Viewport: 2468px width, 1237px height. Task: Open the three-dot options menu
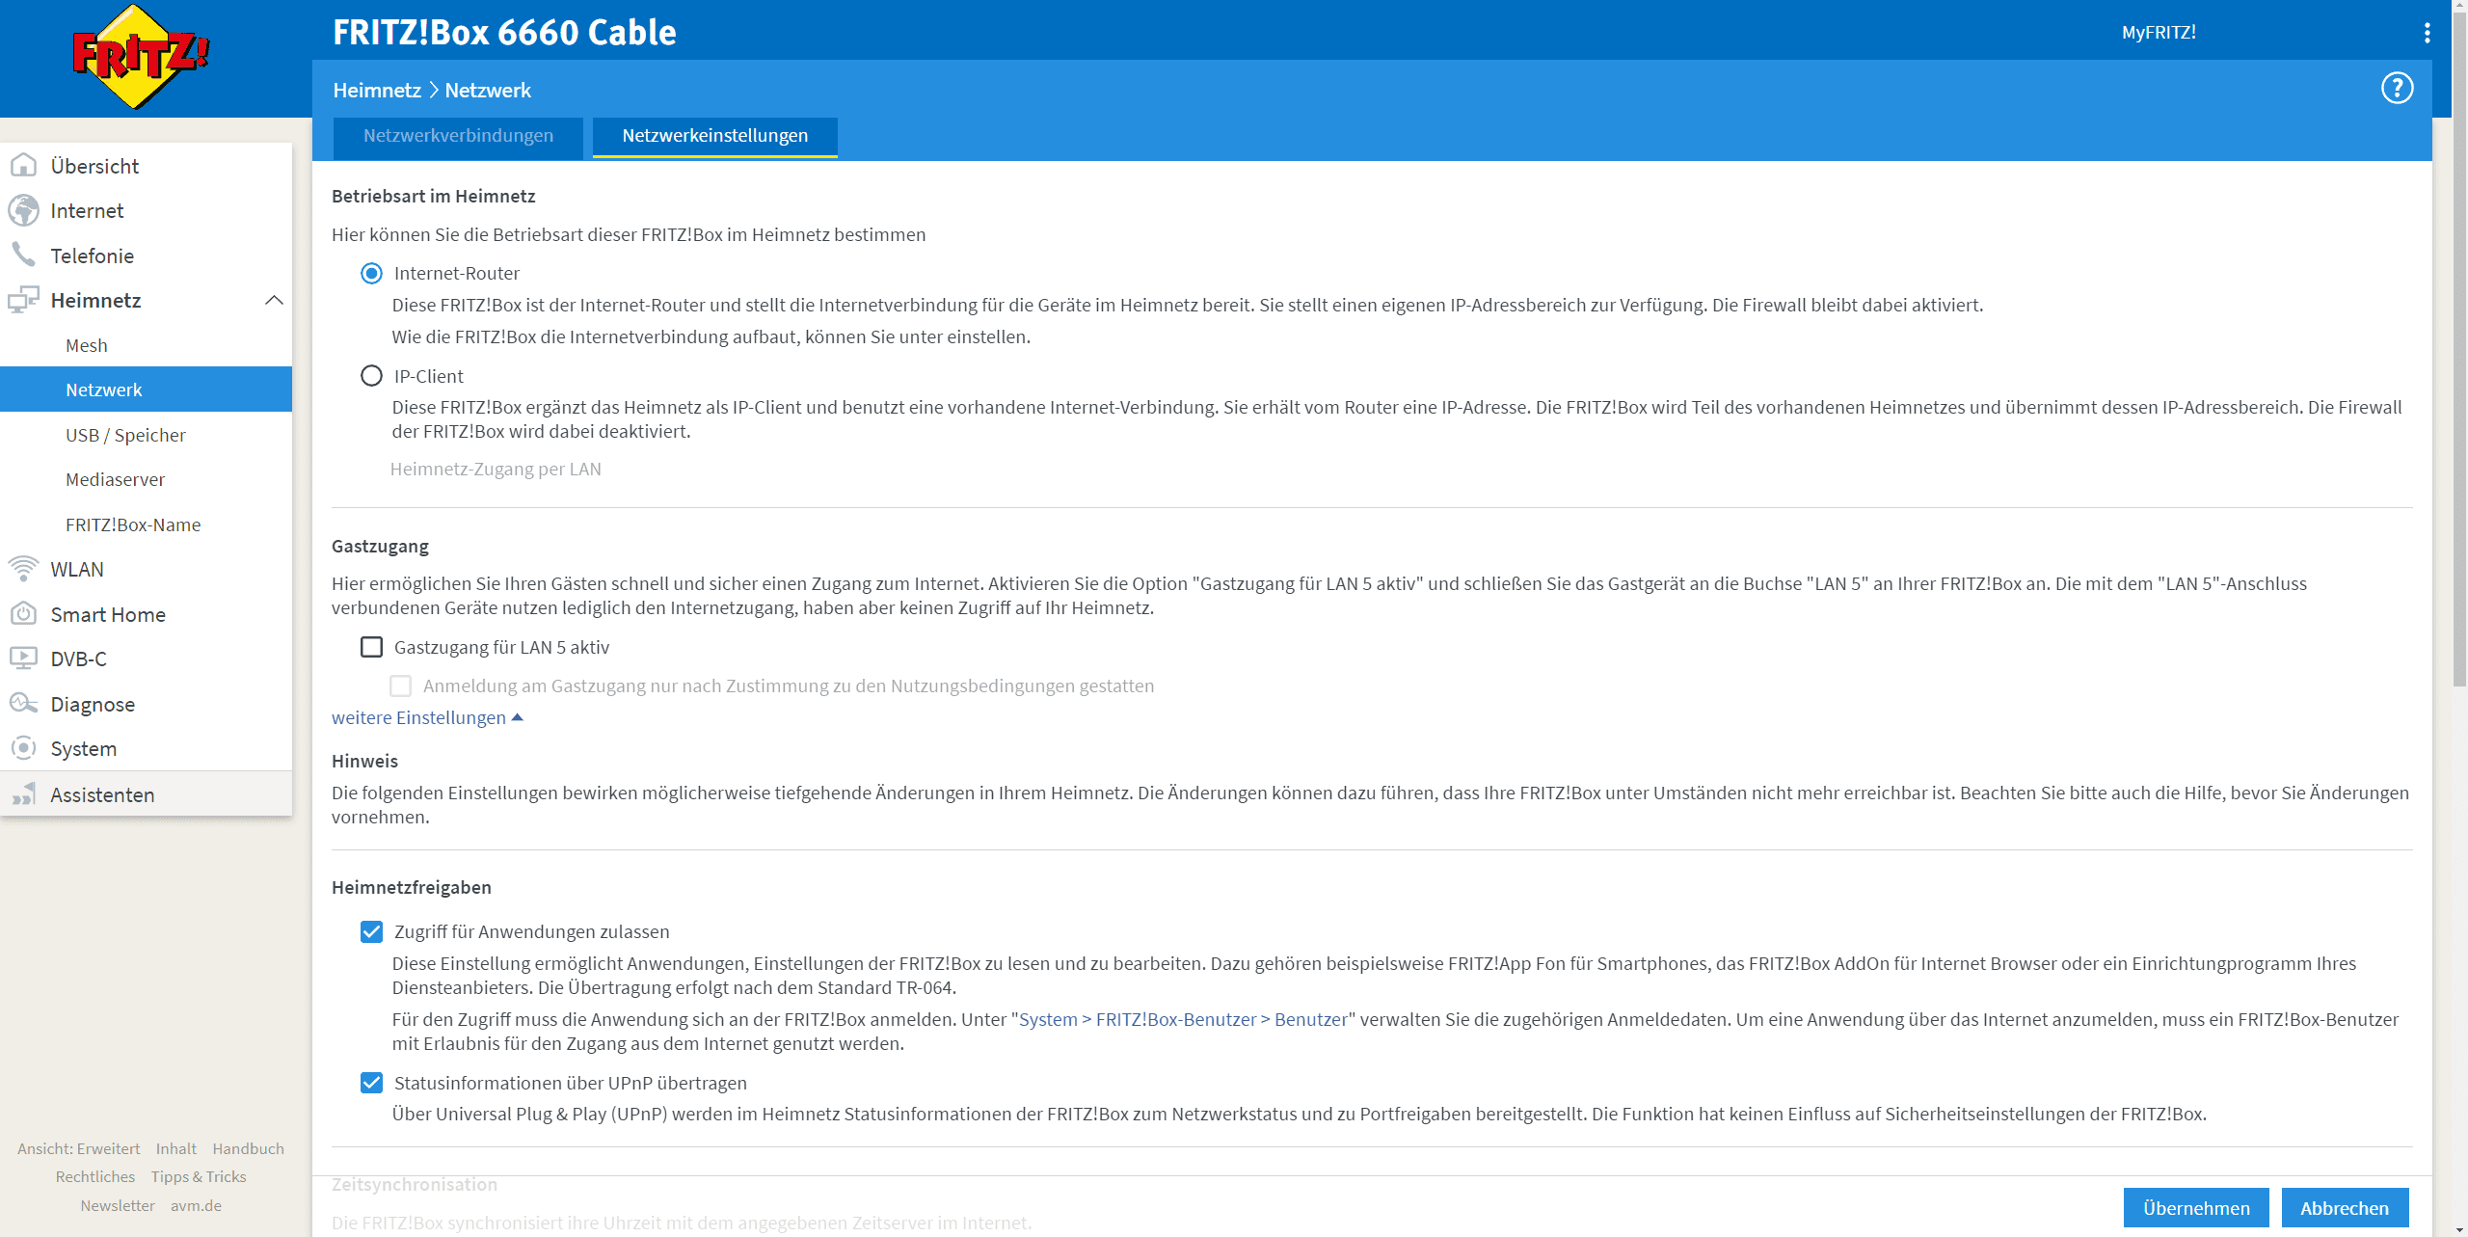coord(2427,33)
